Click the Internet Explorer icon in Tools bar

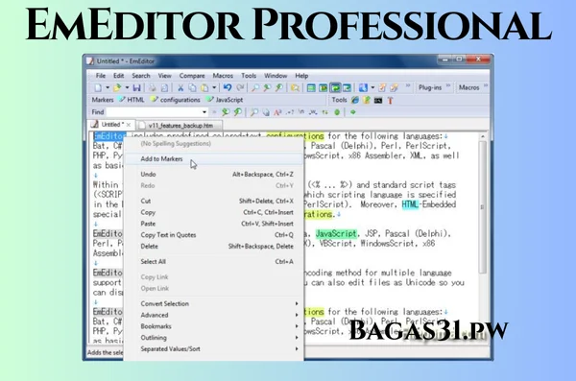point(355,100)
